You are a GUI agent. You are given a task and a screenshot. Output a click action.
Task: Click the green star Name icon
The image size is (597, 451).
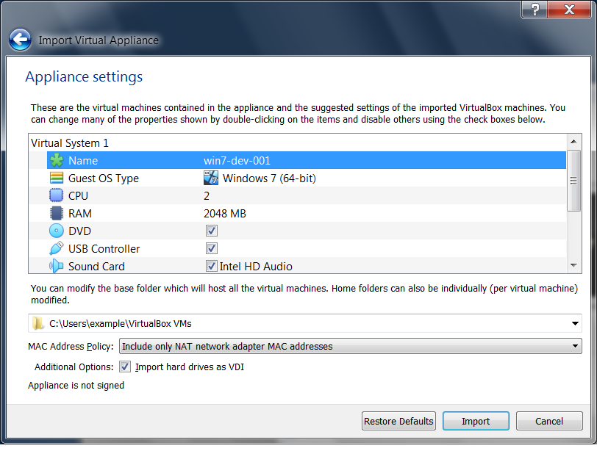pyautogui.click(x=57, y=160)
